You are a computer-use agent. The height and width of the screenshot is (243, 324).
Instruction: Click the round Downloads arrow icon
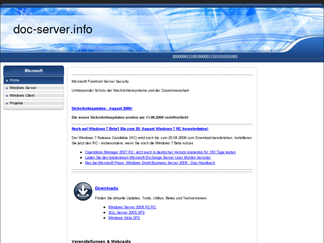point(83,191)
